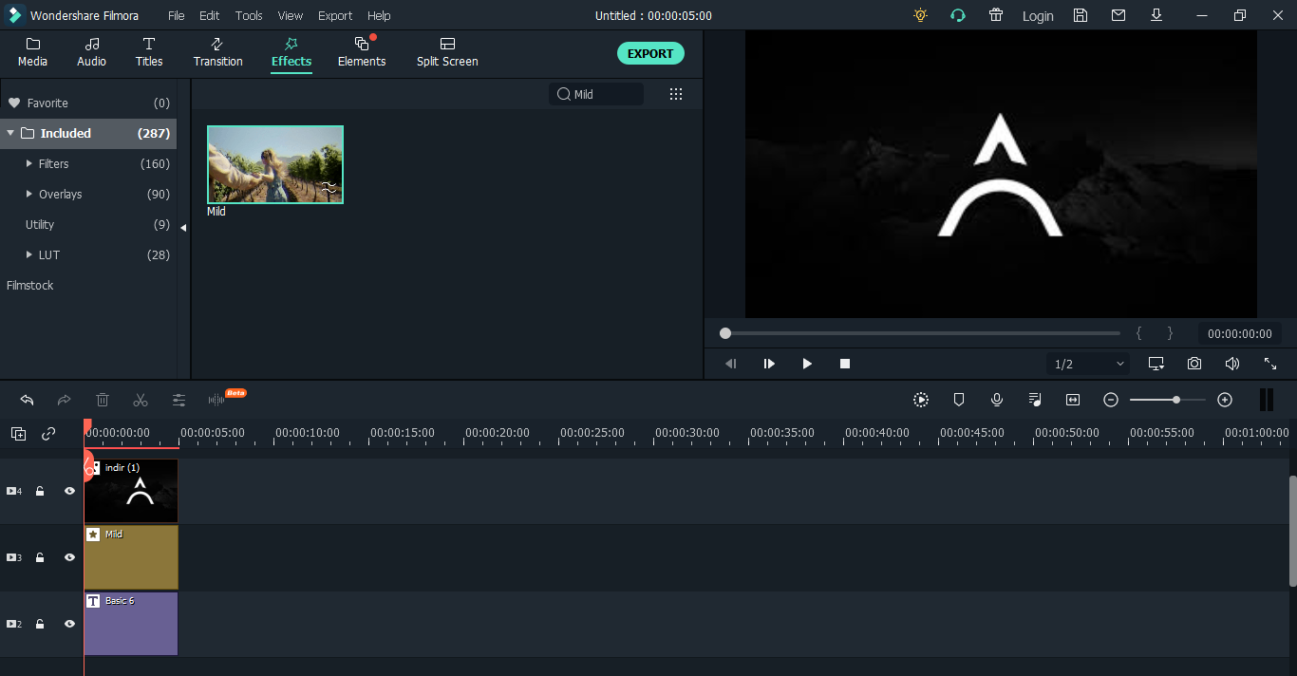Open the 1/2 preview quality dropdown

(x=1089, y=364)
